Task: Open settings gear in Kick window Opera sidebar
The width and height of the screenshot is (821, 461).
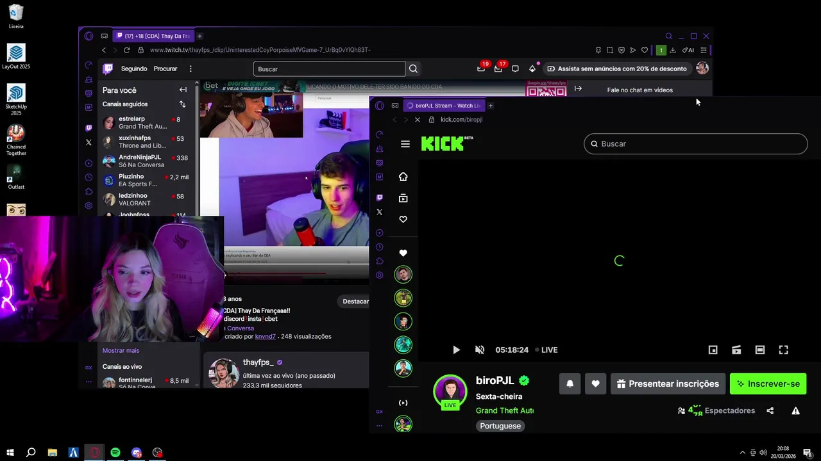Action: click(379, 275)
